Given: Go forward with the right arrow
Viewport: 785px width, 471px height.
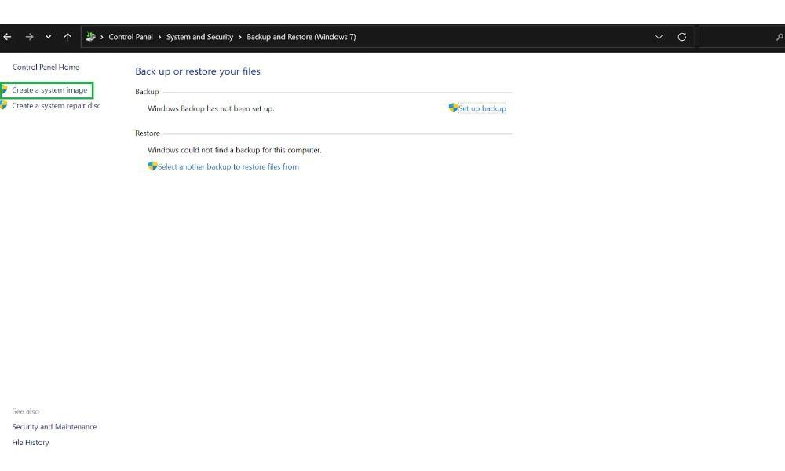Looking at the screenshot, I should tap(30, 37).
